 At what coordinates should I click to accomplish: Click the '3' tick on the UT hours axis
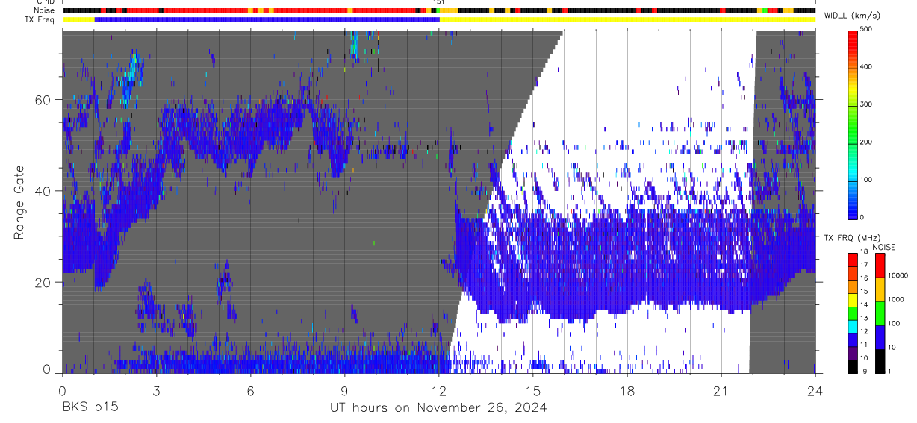coord(156,390)
